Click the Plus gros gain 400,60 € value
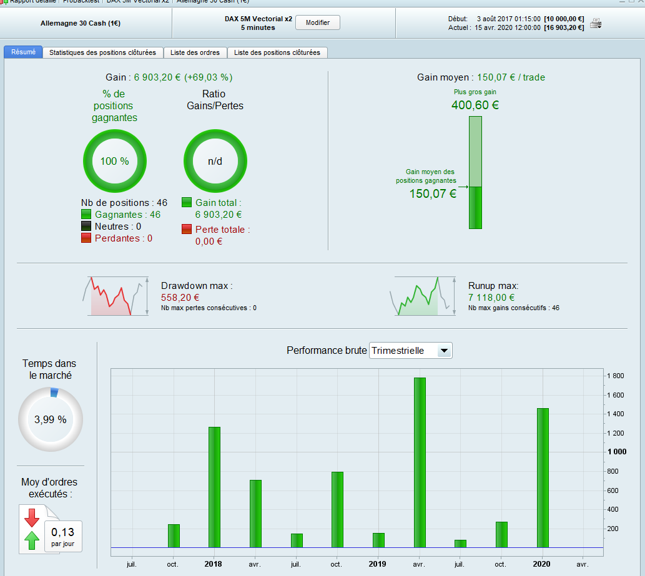 (x=475, y=105)
